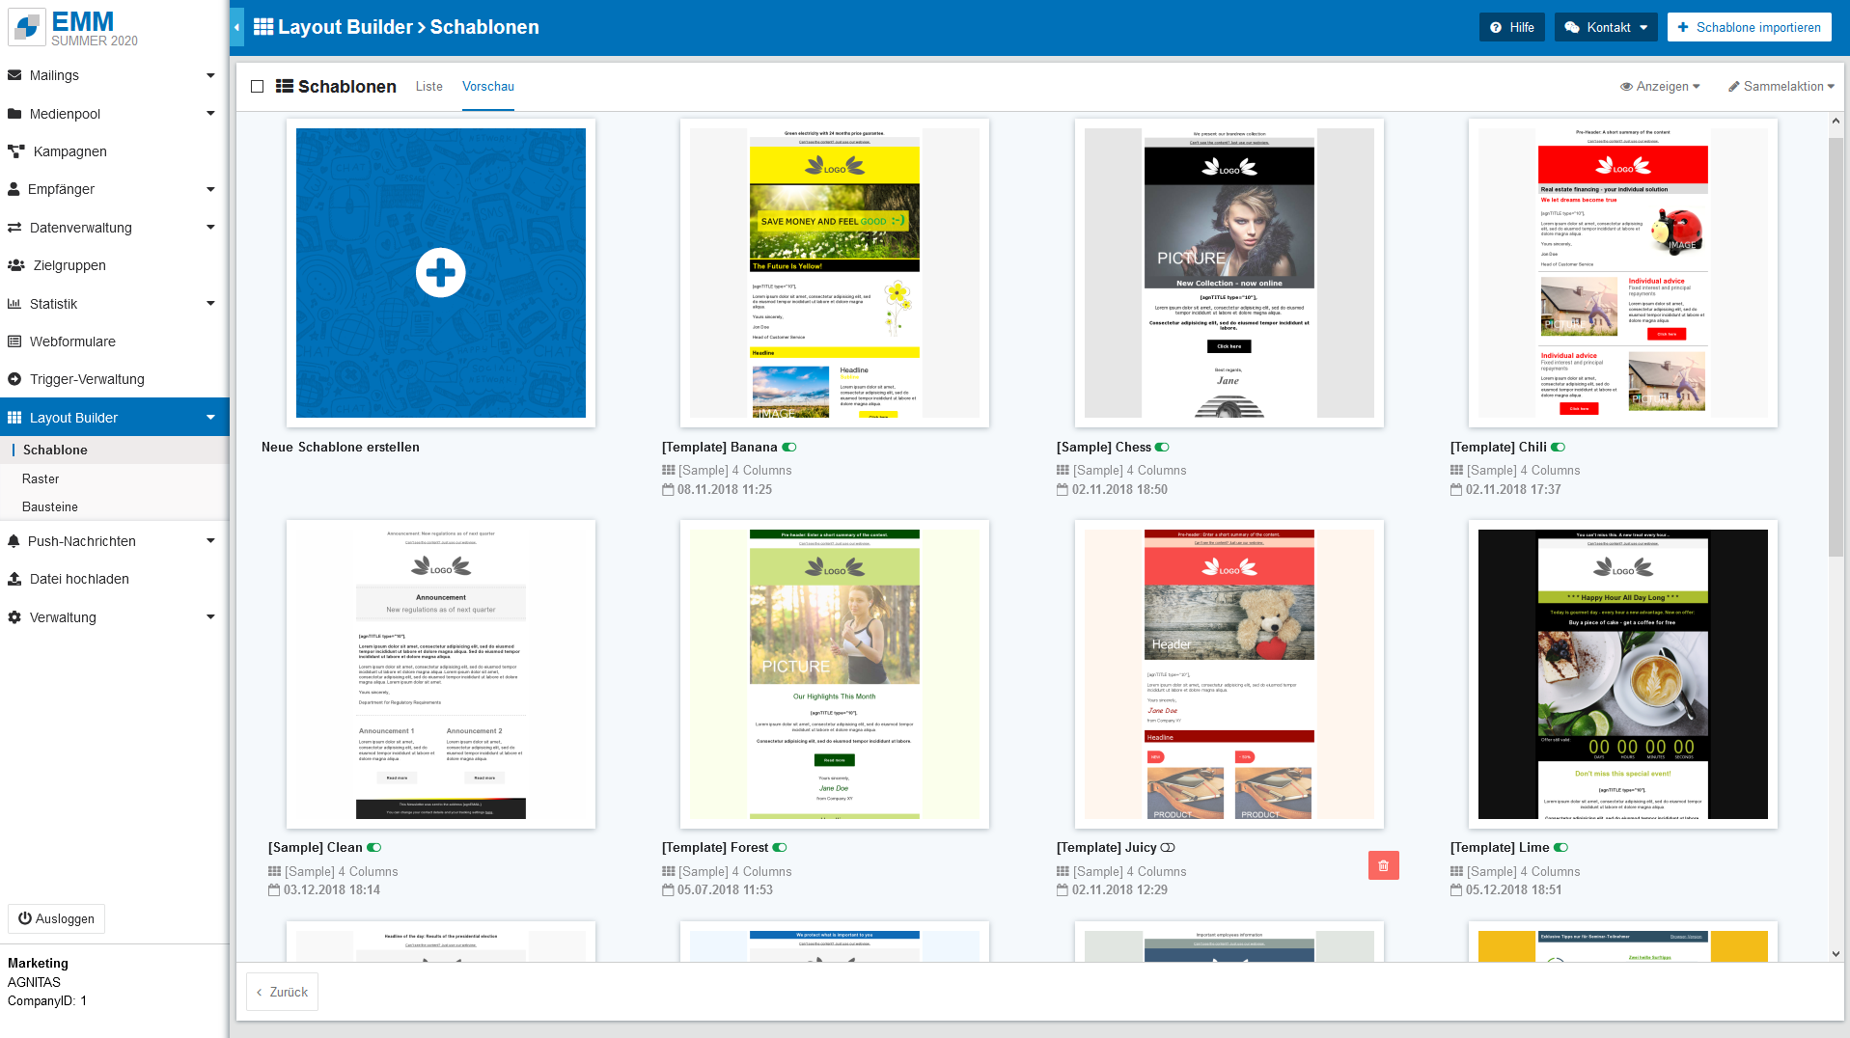The width and height of the screenshot is (1850, 1038).
Task: Click the scrollbar down arrow
Action: (x=1836, y=954)
